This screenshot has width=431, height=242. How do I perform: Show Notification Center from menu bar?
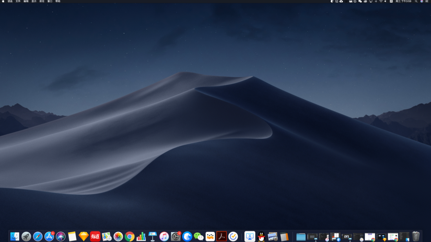(427, 2)
